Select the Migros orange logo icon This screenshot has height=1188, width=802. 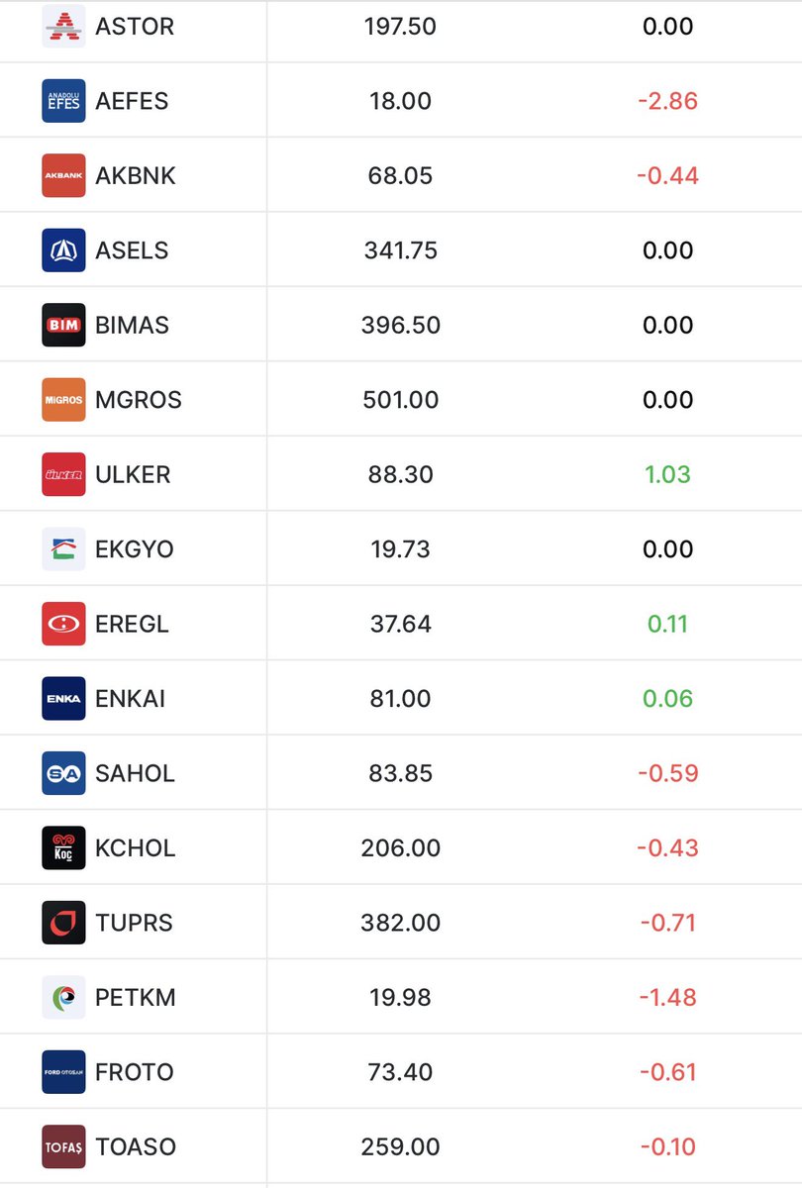click(63, 400)
